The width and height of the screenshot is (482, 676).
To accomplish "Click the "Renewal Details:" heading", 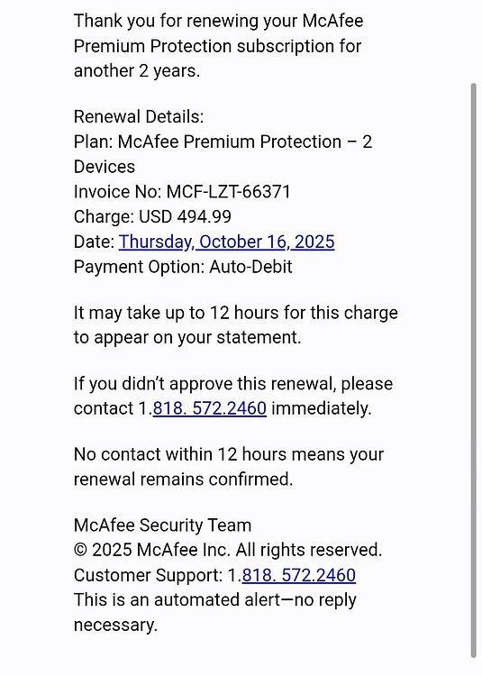I will pyautogui.click(x=139, y=117).
